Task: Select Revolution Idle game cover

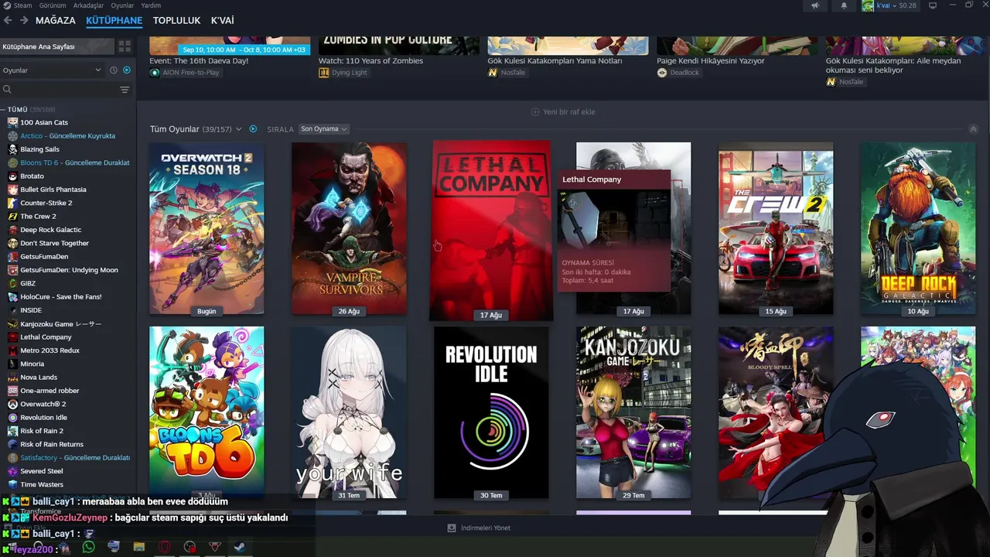Action: click(x=491, y=412)
